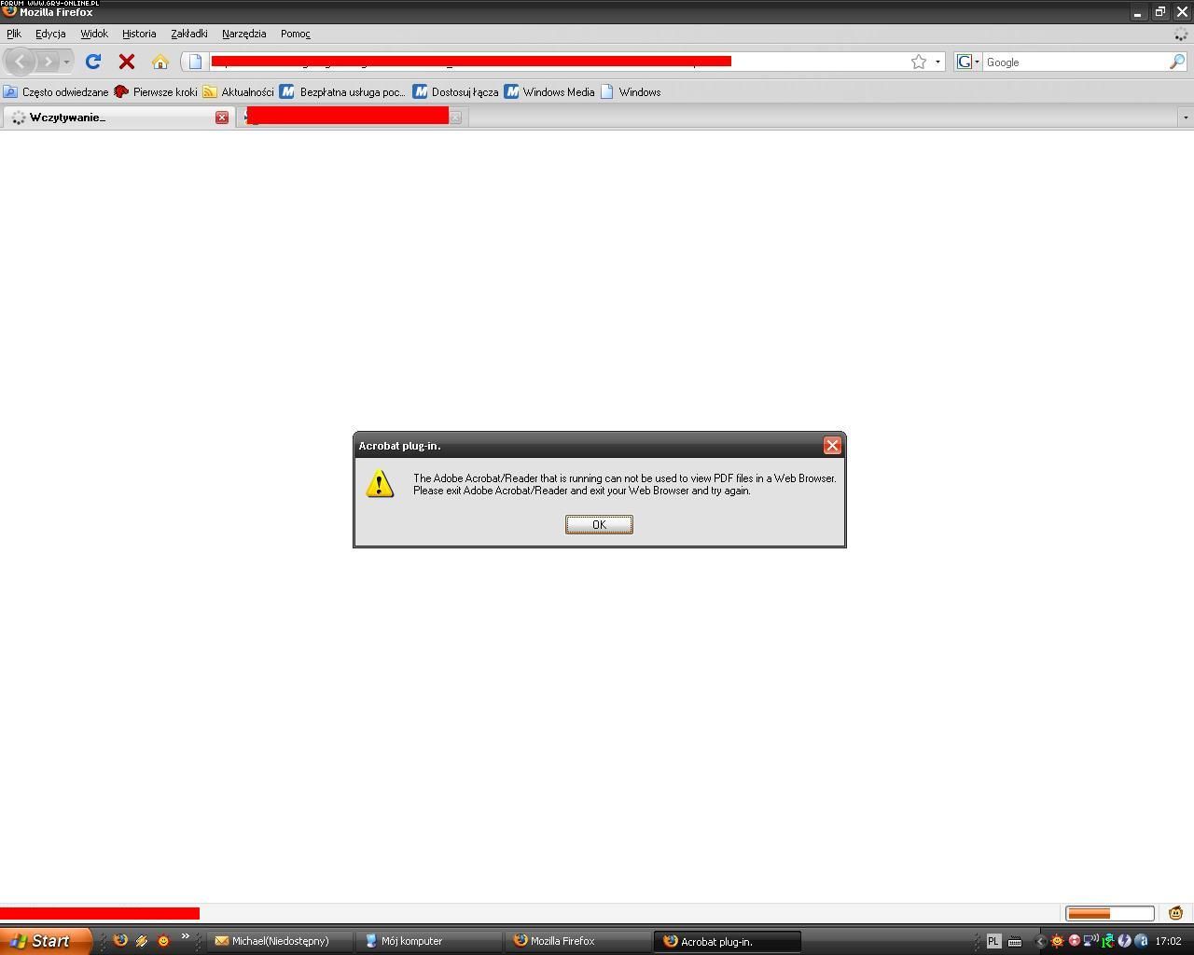The image size is (1194, 955).
Task: Click the keyboard icon in the language bar
Action: tap(1015, 942)
